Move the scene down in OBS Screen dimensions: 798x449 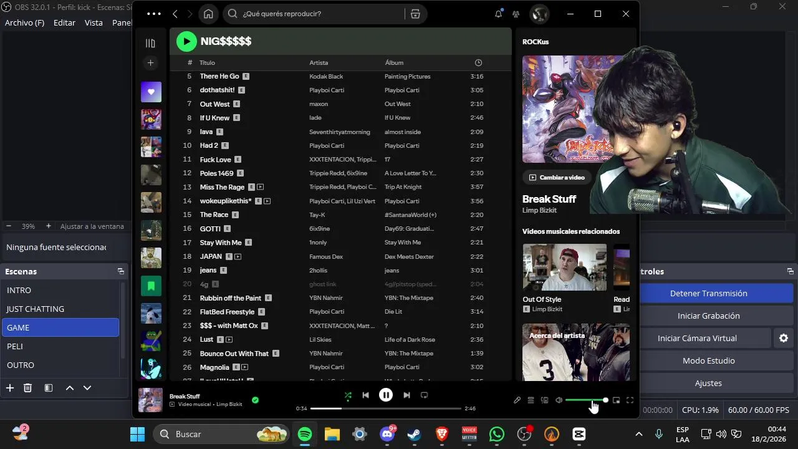(x=87, y=388)
